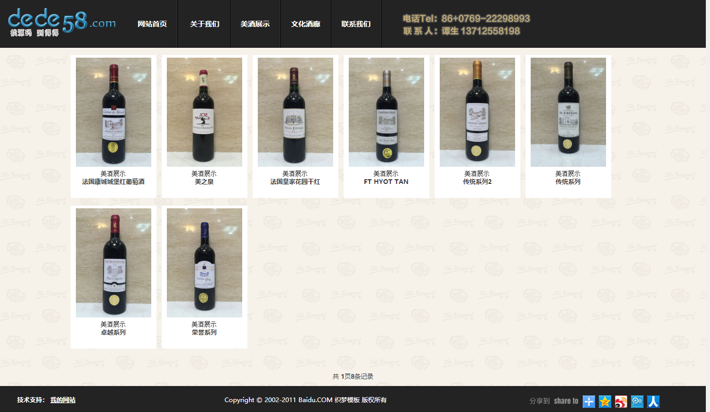This screenshot has height=412, width=710.
Task: Open 联系我们 navigation item
Action: pyautogui.click(x=356, y=24)
